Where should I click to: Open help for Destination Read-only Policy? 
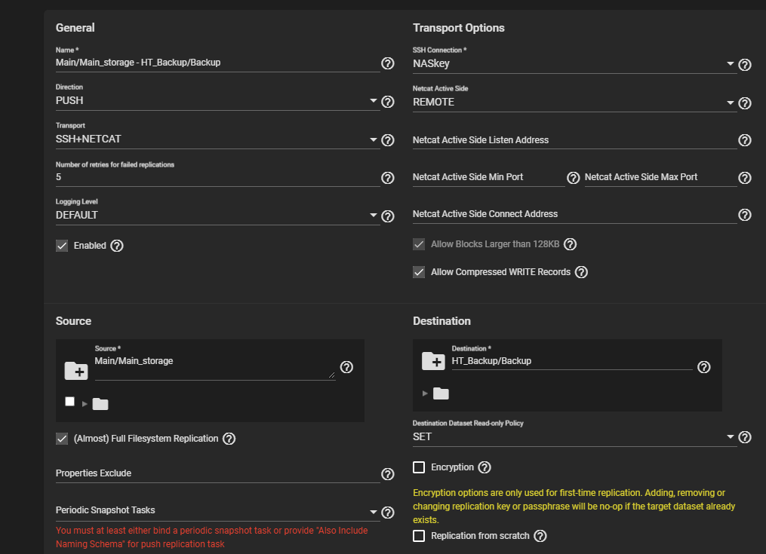745,437
